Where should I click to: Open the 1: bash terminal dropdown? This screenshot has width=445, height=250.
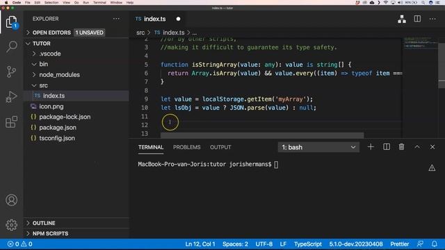point(318,147)
